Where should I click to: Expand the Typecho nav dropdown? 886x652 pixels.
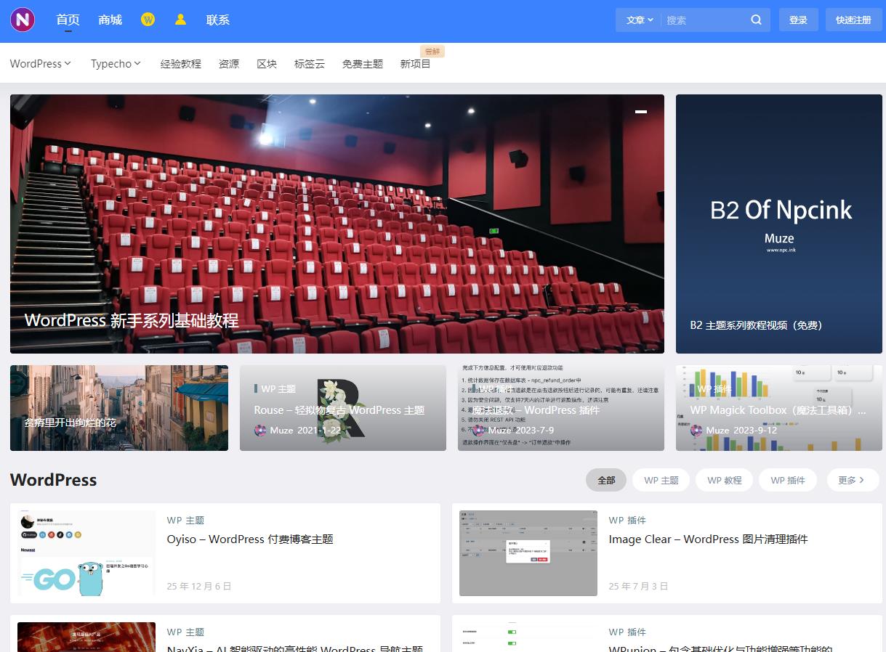[x=116, y=63]
